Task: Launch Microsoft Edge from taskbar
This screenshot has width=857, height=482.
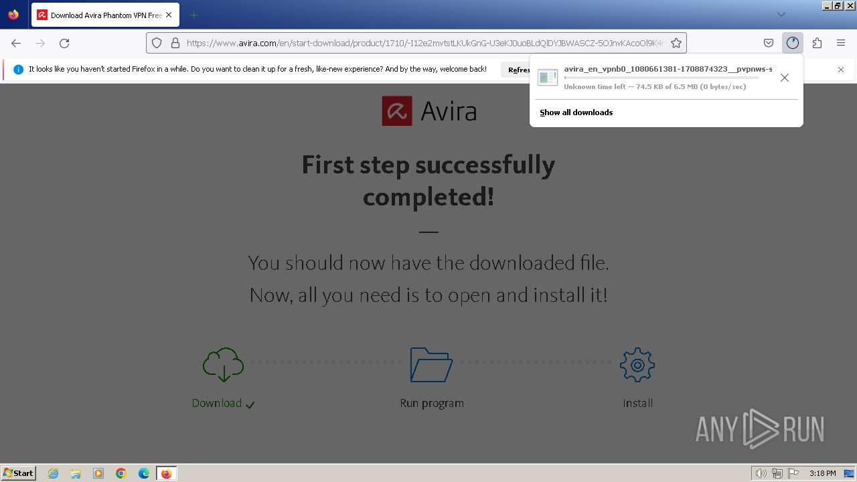Action: 144,473
